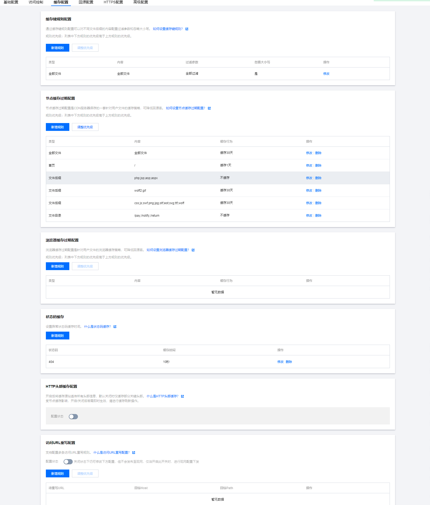The height and width of the screenshot is (505, 430).
Task: Click 删除 for php;jsp;asp;aspx rule
Action: tap(318, 178)
